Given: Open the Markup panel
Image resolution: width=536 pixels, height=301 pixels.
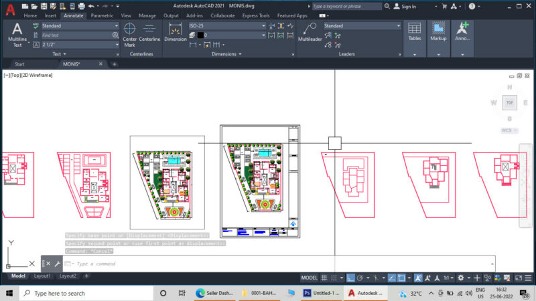Looking at the screenshot, I should (438, 38).
